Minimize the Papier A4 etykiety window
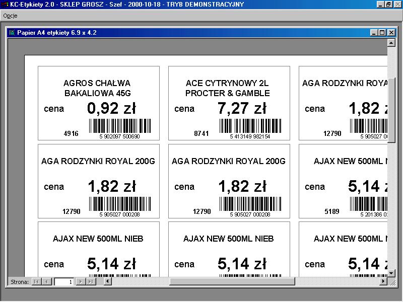The width and height of the screenshot is (403, 302). click(x=374, y=33)
